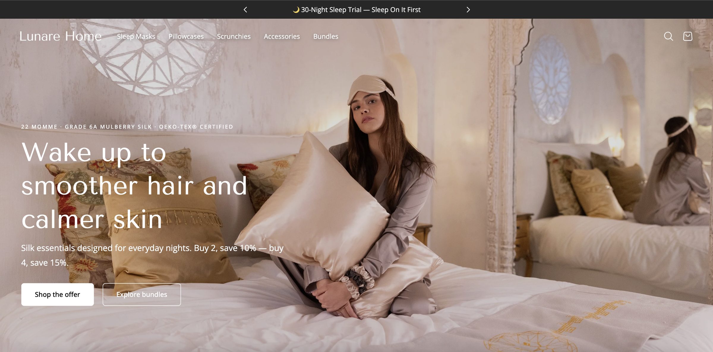Click the 30-Night Sleep Trial announcement text
Screen dimensions: 713x352
356,10
